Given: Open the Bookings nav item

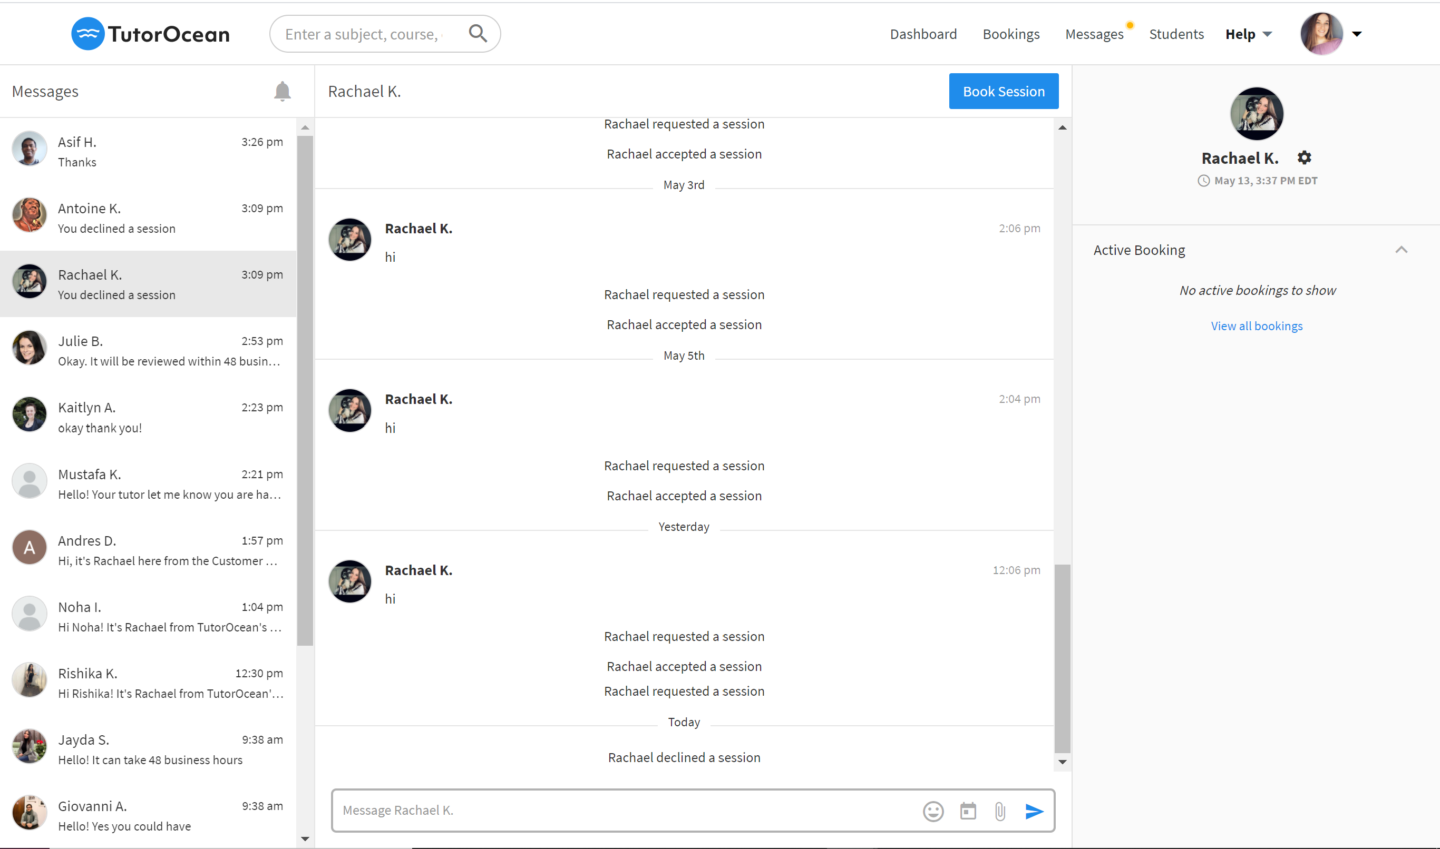Looking at the screenshot, I should 1010,34.
